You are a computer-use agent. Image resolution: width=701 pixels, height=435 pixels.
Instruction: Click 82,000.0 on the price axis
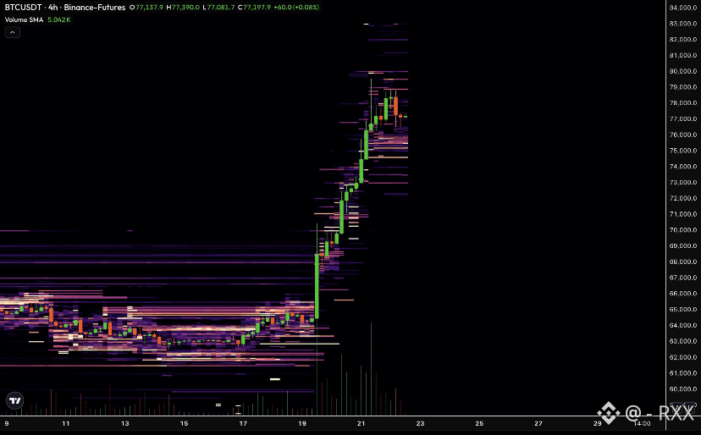click(x=682, y=39)
